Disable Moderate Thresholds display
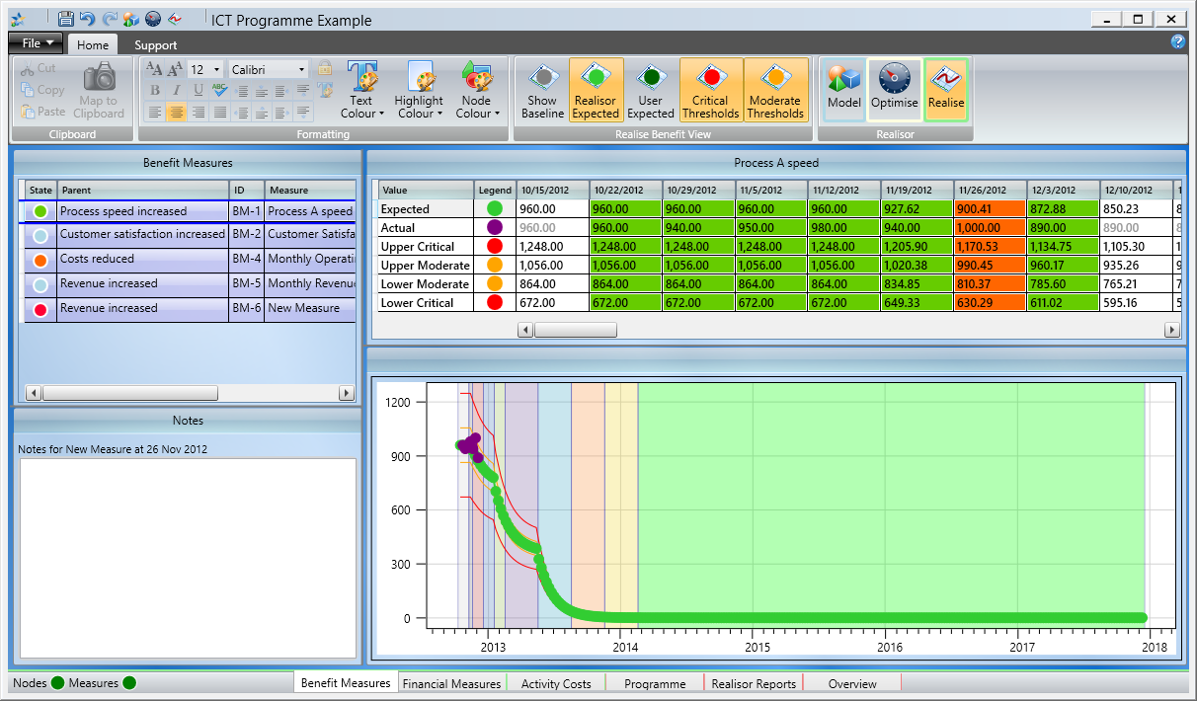Screen dimensions: 1197x701 point(775,89)
